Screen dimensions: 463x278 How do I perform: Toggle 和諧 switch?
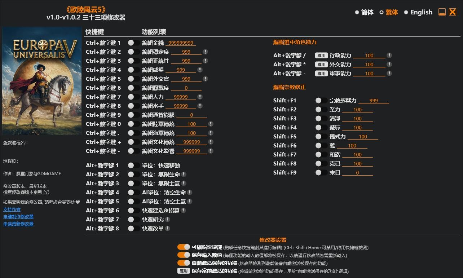(321, 155)
